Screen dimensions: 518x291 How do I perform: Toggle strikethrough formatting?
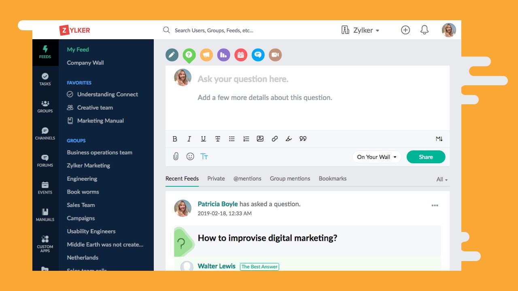218,139
